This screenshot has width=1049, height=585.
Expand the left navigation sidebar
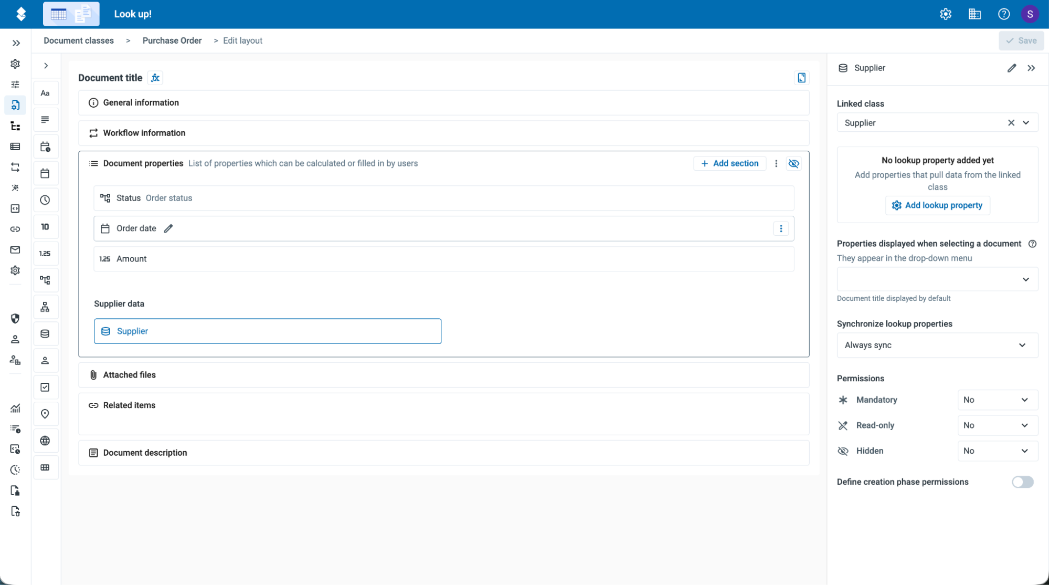pyautogui.click(x=16, y=43)
